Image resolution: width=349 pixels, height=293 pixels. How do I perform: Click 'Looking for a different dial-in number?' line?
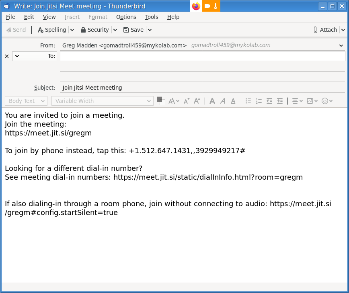(x=74, y=168)
